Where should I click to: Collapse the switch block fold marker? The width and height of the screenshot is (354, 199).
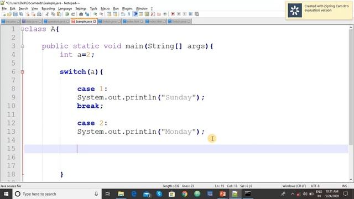[22, 72]
